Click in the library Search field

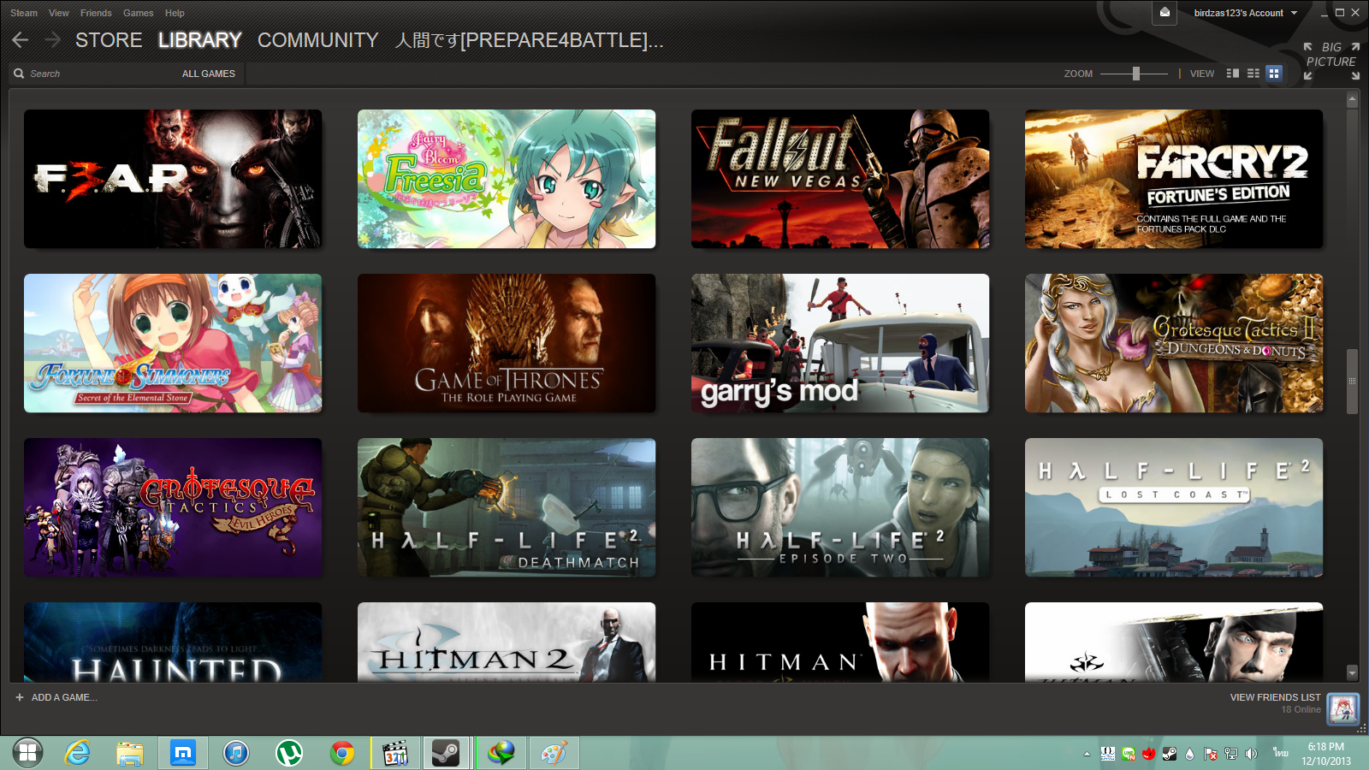point(94,74)
